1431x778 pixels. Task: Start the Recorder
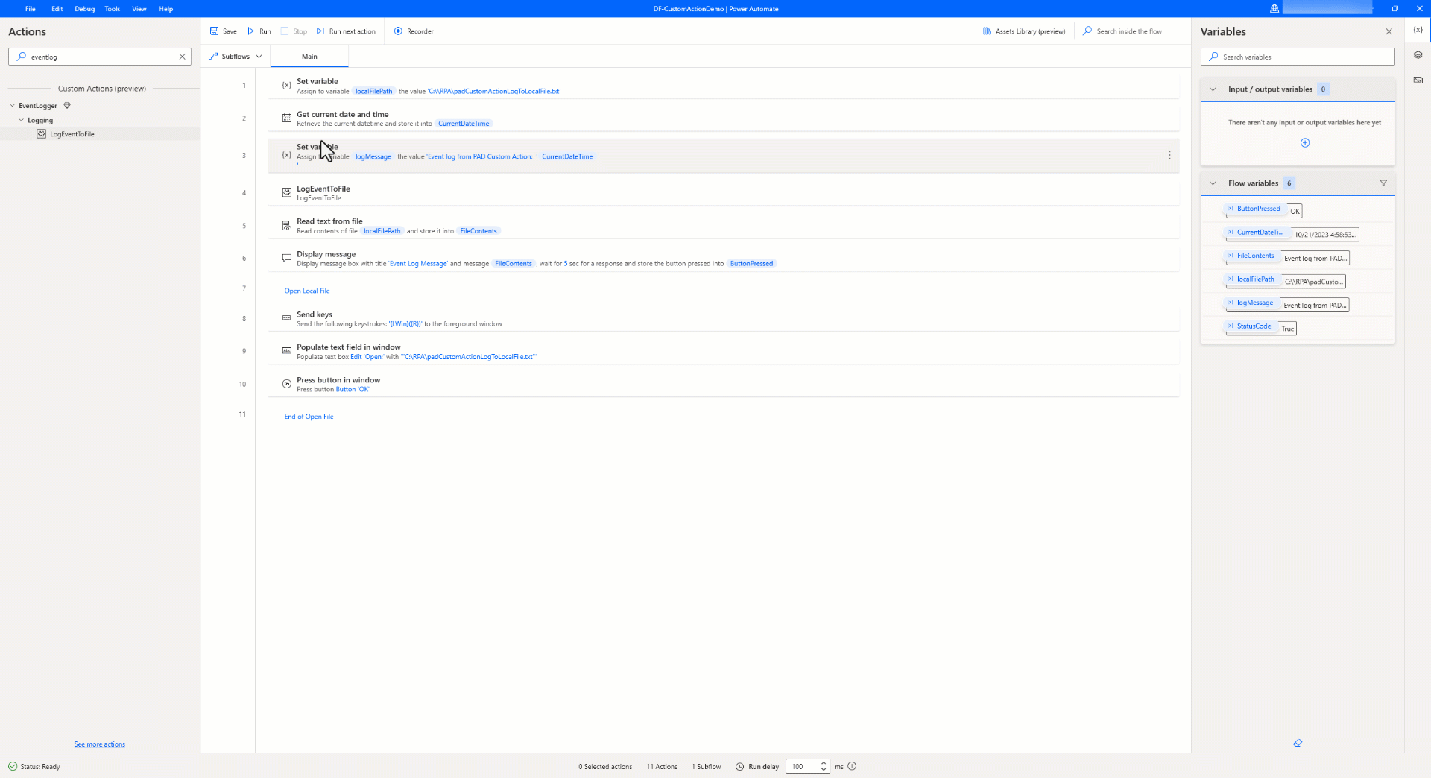pos(414,31)
